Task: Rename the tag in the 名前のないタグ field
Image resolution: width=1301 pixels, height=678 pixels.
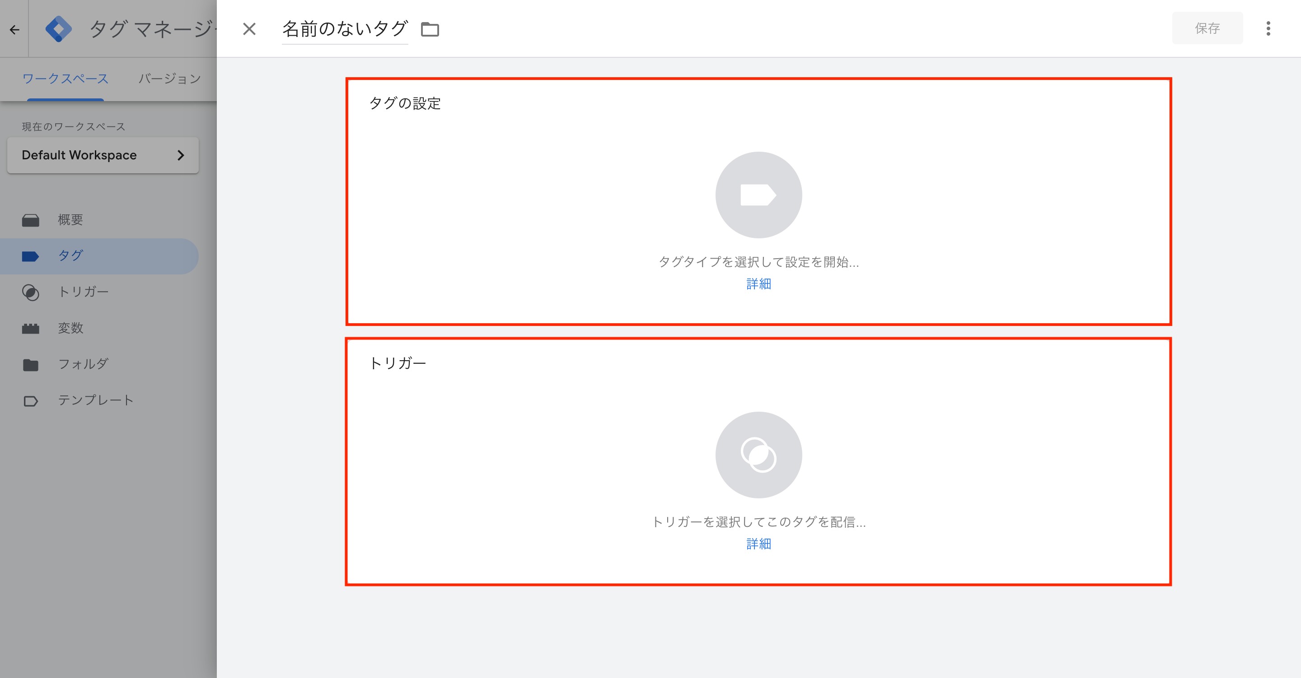Action: [x=345, y=29]
